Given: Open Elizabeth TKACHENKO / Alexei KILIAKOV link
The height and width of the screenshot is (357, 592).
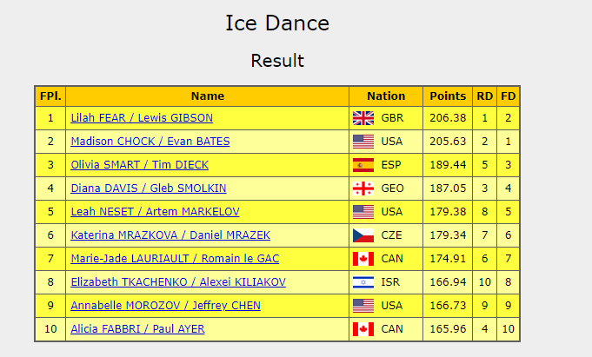Looking at the screenshot, I should [x=178, y=282].
